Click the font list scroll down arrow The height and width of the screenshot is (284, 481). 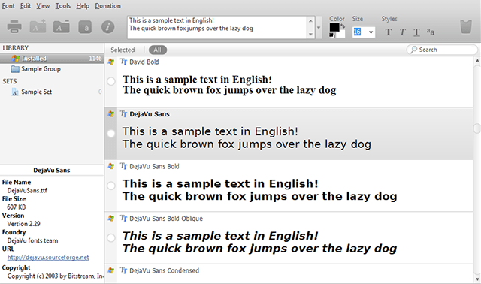tap(477, 279)
